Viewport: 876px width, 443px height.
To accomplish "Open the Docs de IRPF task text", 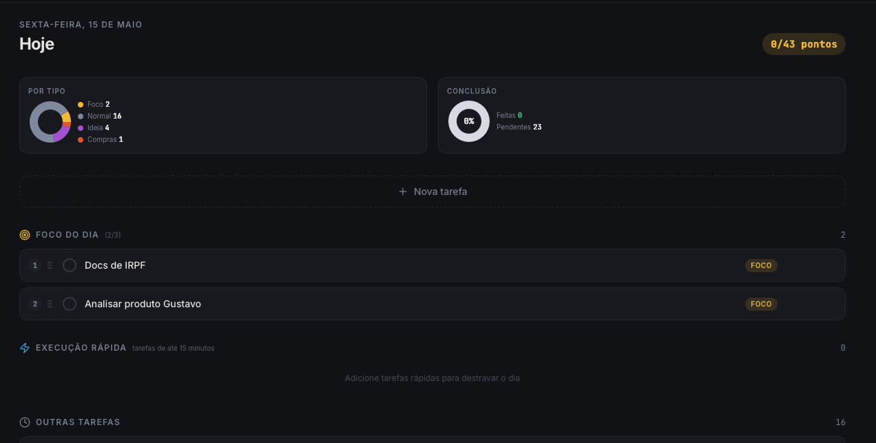I will [115, 265].
